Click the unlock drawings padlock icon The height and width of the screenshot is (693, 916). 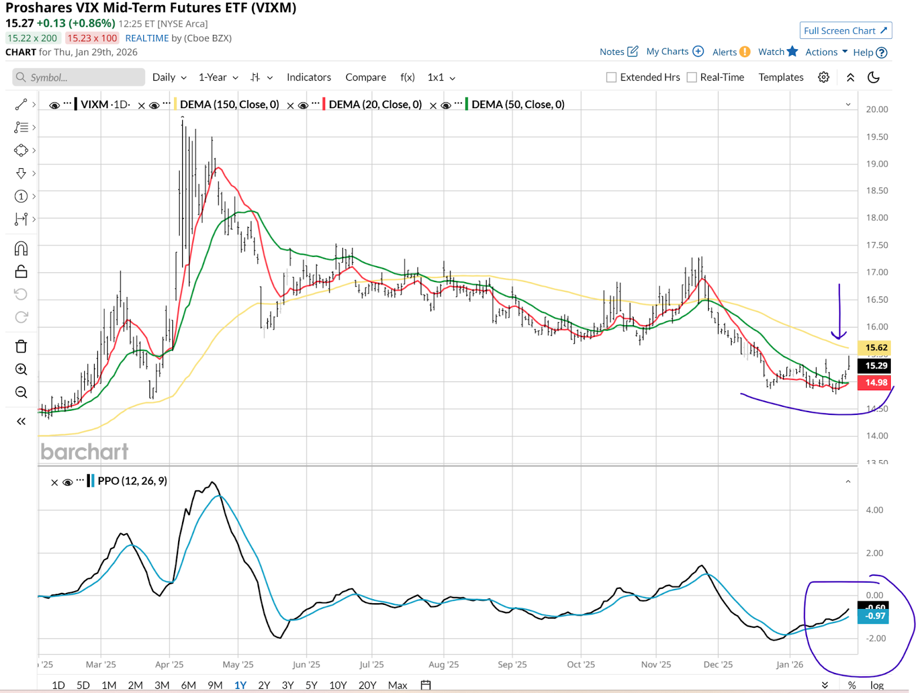click(x=21, y=271)
